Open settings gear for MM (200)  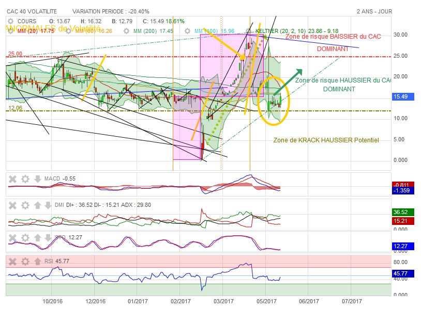click(127, 31)
